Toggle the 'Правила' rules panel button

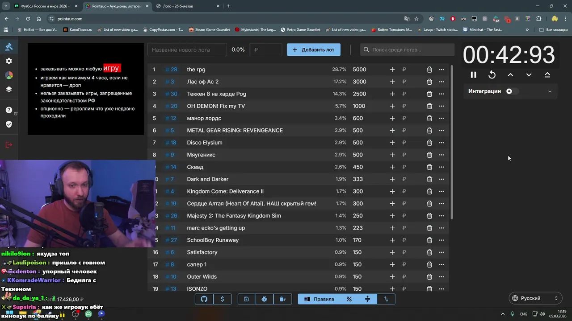[319, 299]
